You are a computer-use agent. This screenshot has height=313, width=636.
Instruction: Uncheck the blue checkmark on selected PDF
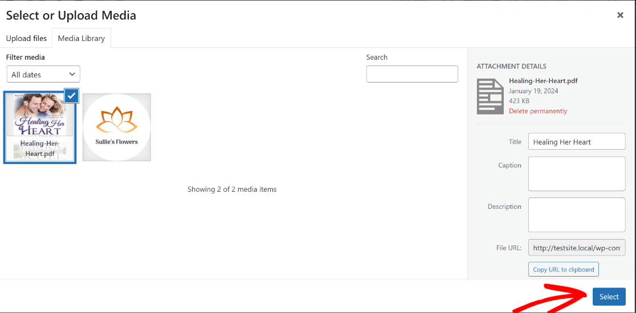click(71, 96)
